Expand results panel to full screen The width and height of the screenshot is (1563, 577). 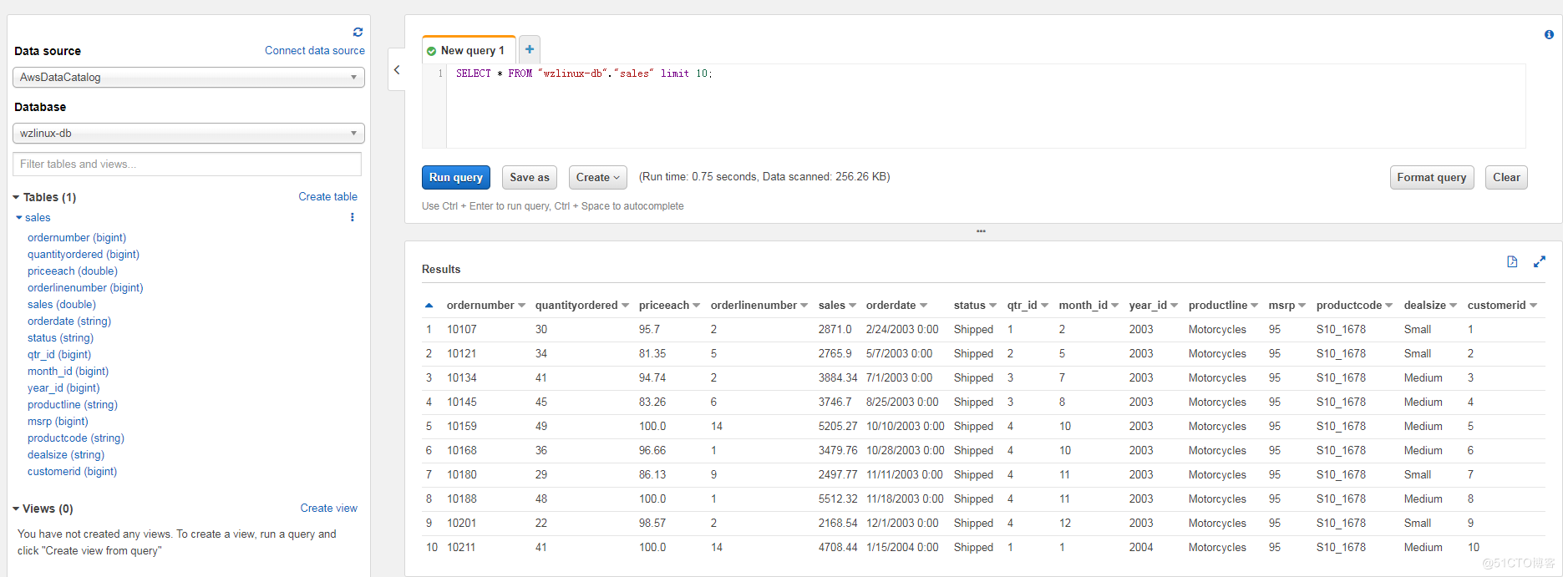click(x=1540, y=261)
